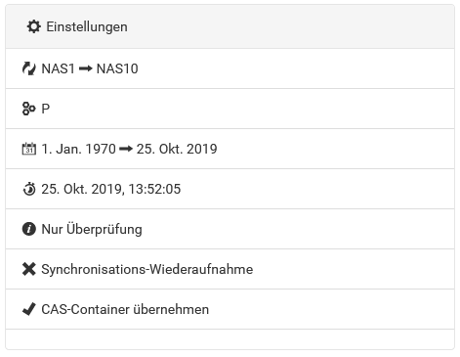Click the stopwatch icon before 25. Okt. 2019, 13:52:05

coord(29,189)
